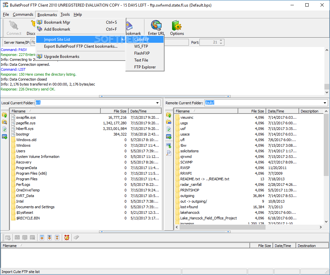Click the eraser clear queue icon

tap(76, 238)
